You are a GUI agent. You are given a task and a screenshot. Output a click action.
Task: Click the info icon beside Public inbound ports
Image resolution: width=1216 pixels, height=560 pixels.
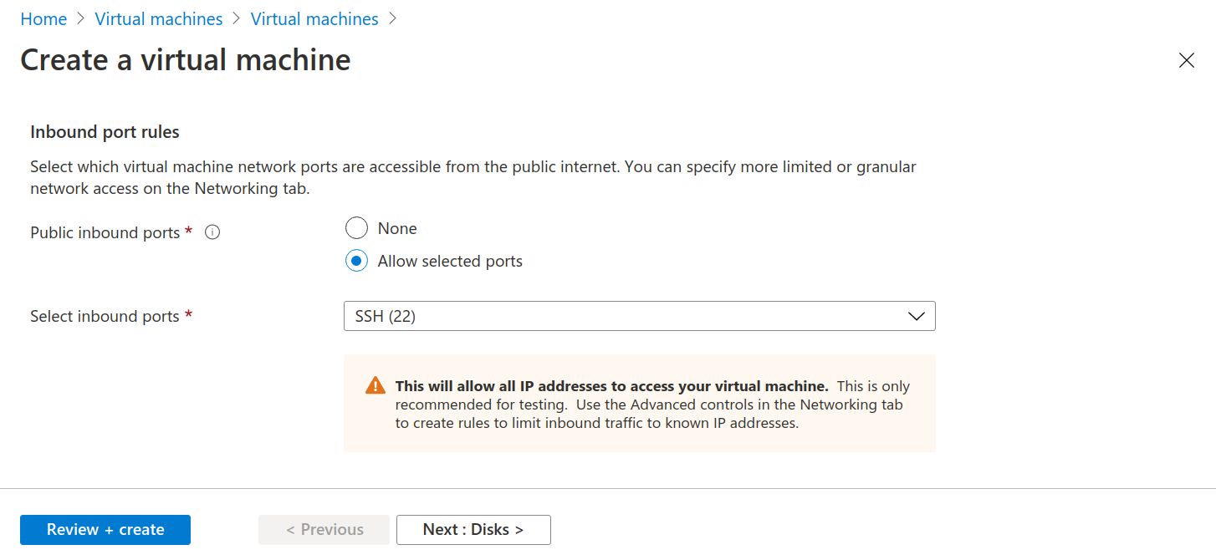(212, 233)
